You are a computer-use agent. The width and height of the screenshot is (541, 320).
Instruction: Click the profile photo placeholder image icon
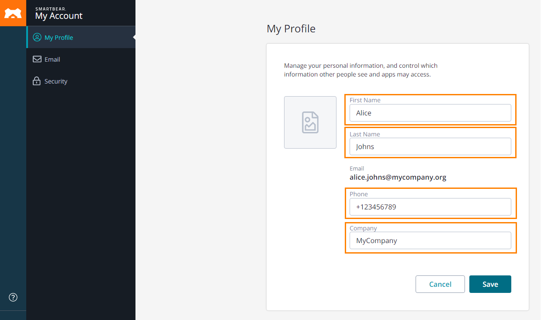click(x=310, y=122)
